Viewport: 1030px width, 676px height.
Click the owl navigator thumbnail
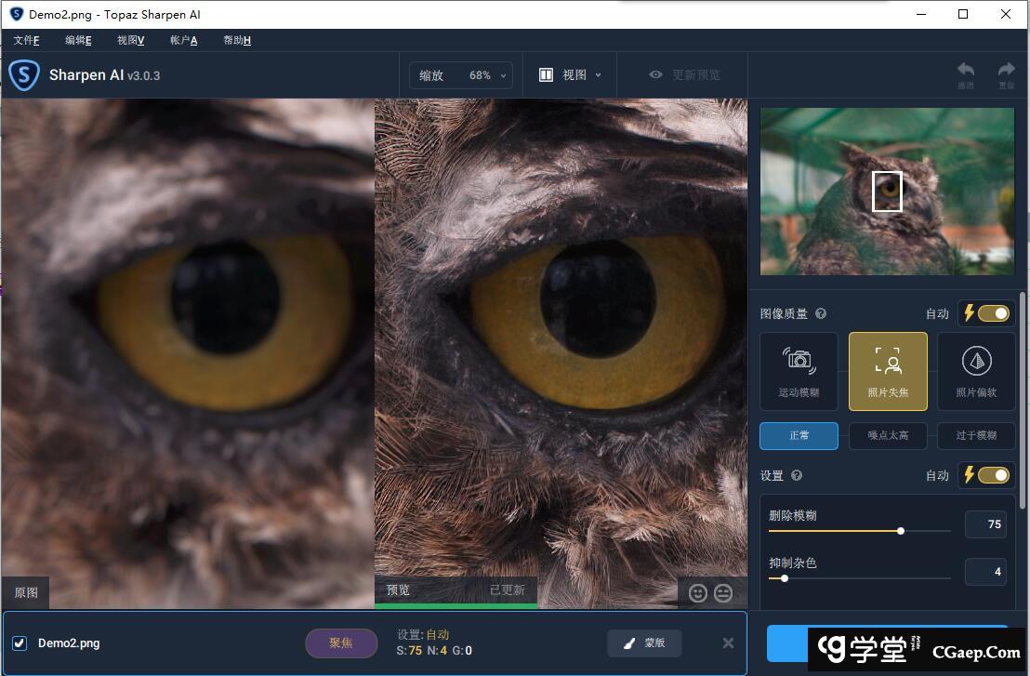click(x=887, y=192)
